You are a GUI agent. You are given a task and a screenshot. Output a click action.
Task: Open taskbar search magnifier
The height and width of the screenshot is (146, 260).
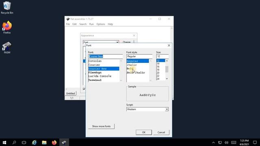point(14,142)
